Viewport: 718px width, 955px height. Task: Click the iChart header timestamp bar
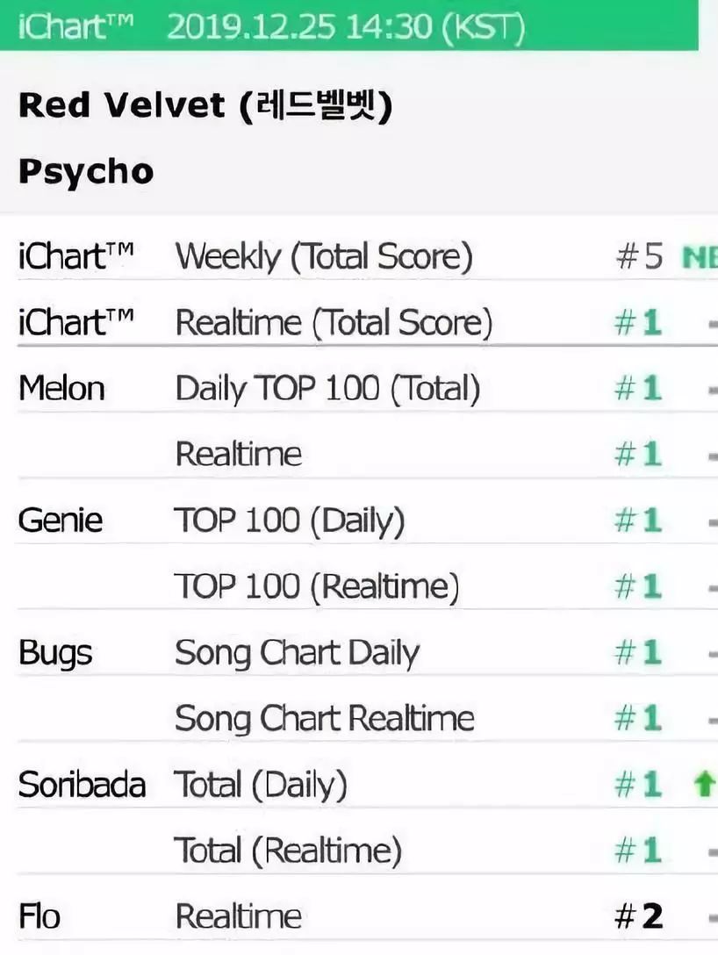(x=349, y=25)
